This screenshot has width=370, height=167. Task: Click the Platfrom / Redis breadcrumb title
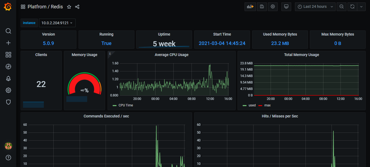45,7
